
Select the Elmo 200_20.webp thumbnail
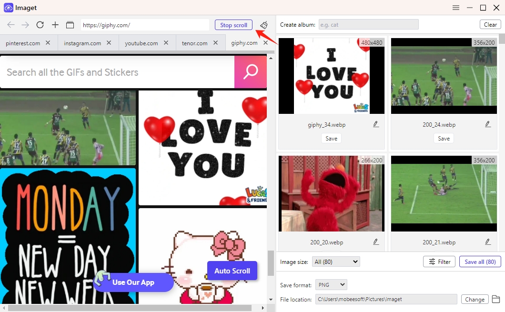click(332, 193)
